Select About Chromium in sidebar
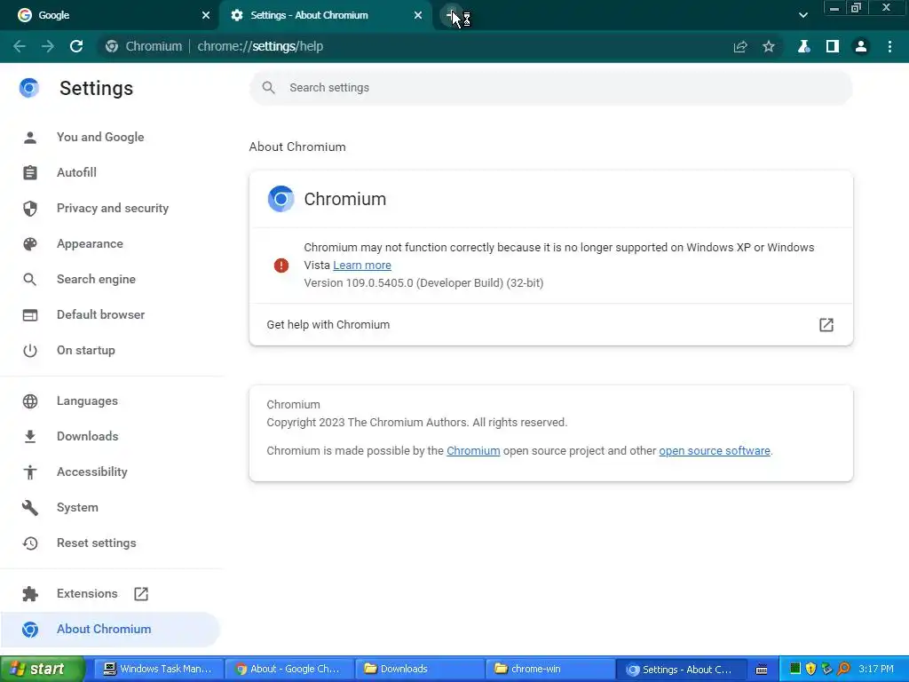Viewport: 909px width, 682px height. pos(110,630)
